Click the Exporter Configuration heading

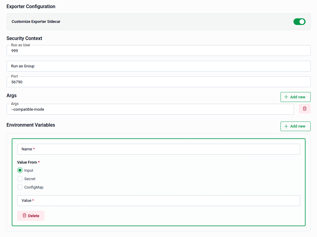pos(30,6)
